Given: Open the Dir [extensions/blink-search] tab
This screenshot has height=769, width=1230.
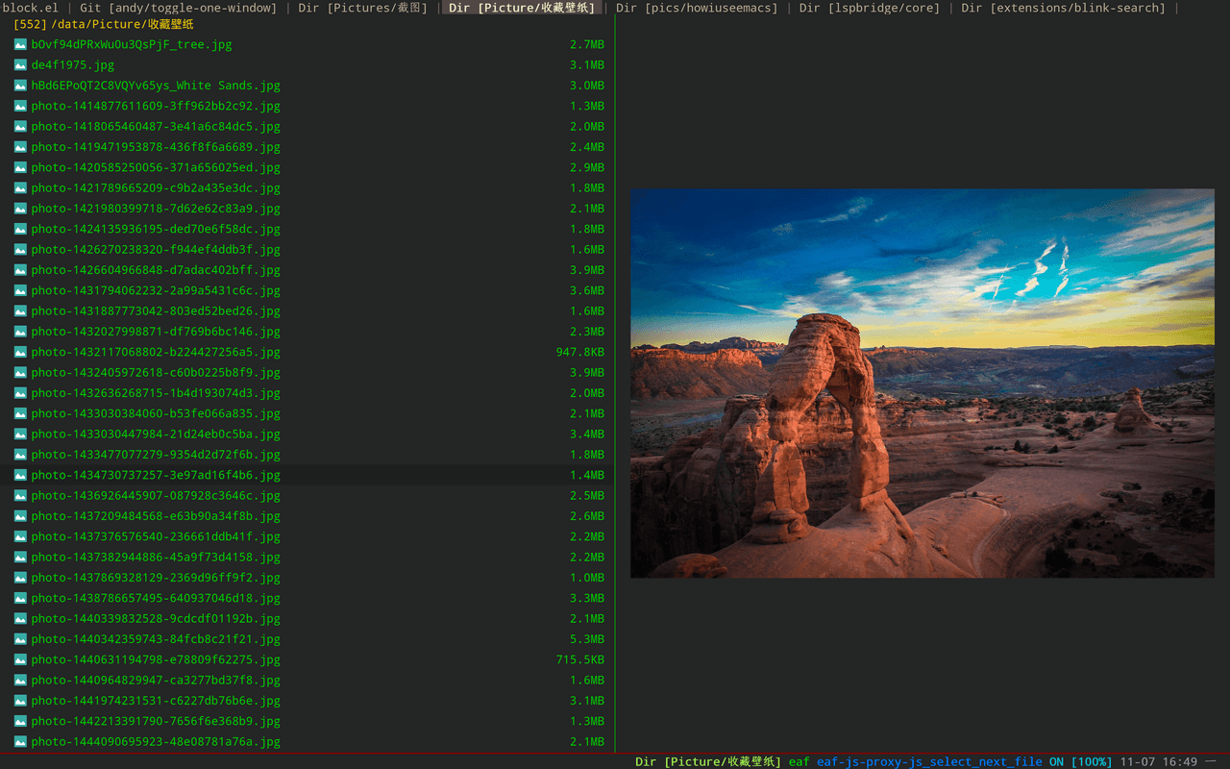Looking at the screenshot, I should click(x=1063, y=8).
